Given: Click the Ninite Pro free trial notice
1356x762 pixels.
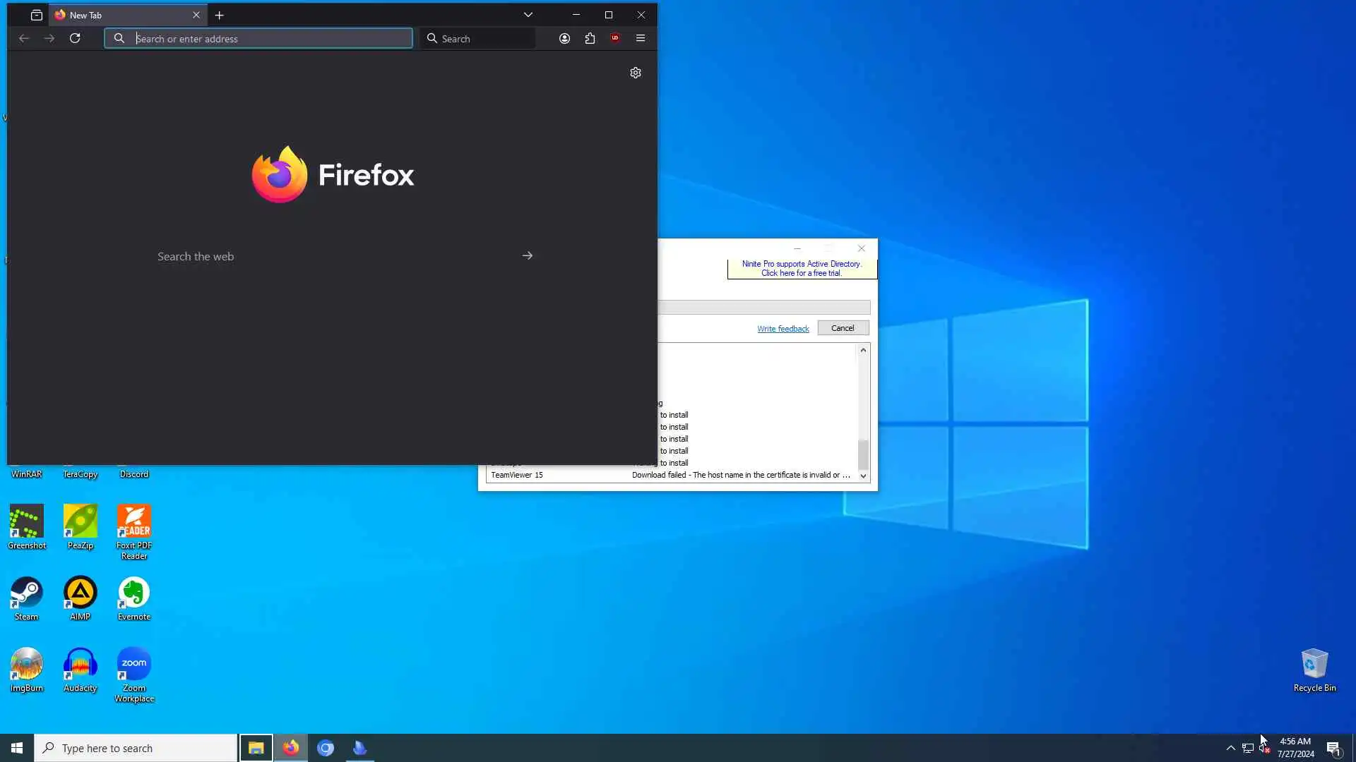Looking at the screenshot, I should tap(802, 269).
